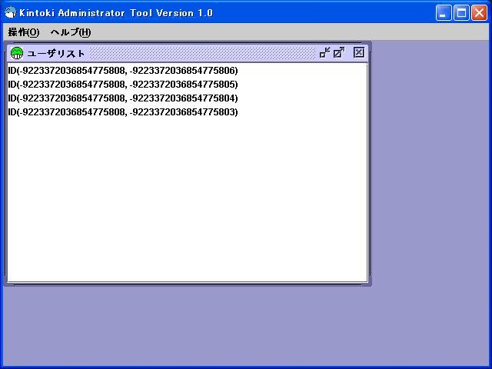Select the user ID ending in 775804
This screenshot has height=369, width=492.
tap(123, 98)
